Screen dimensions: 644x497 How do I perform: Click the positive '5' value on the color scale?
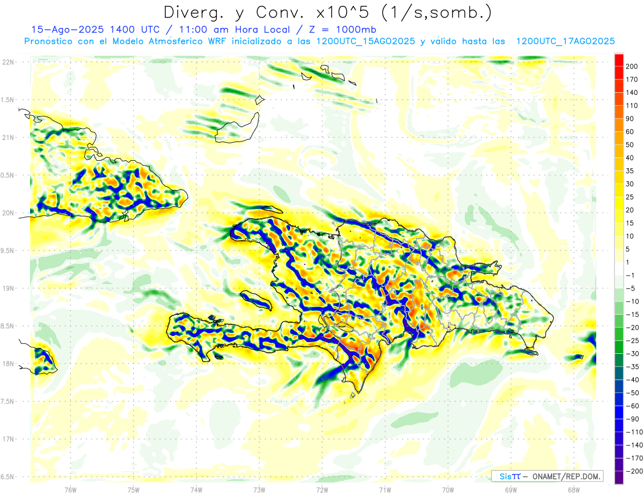pyautogui.click(x=629, y=249)
